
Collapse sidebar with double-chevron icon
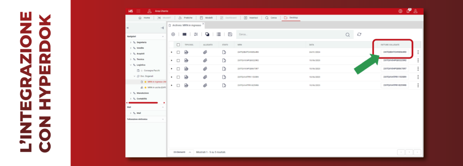[x=128, y=28]
